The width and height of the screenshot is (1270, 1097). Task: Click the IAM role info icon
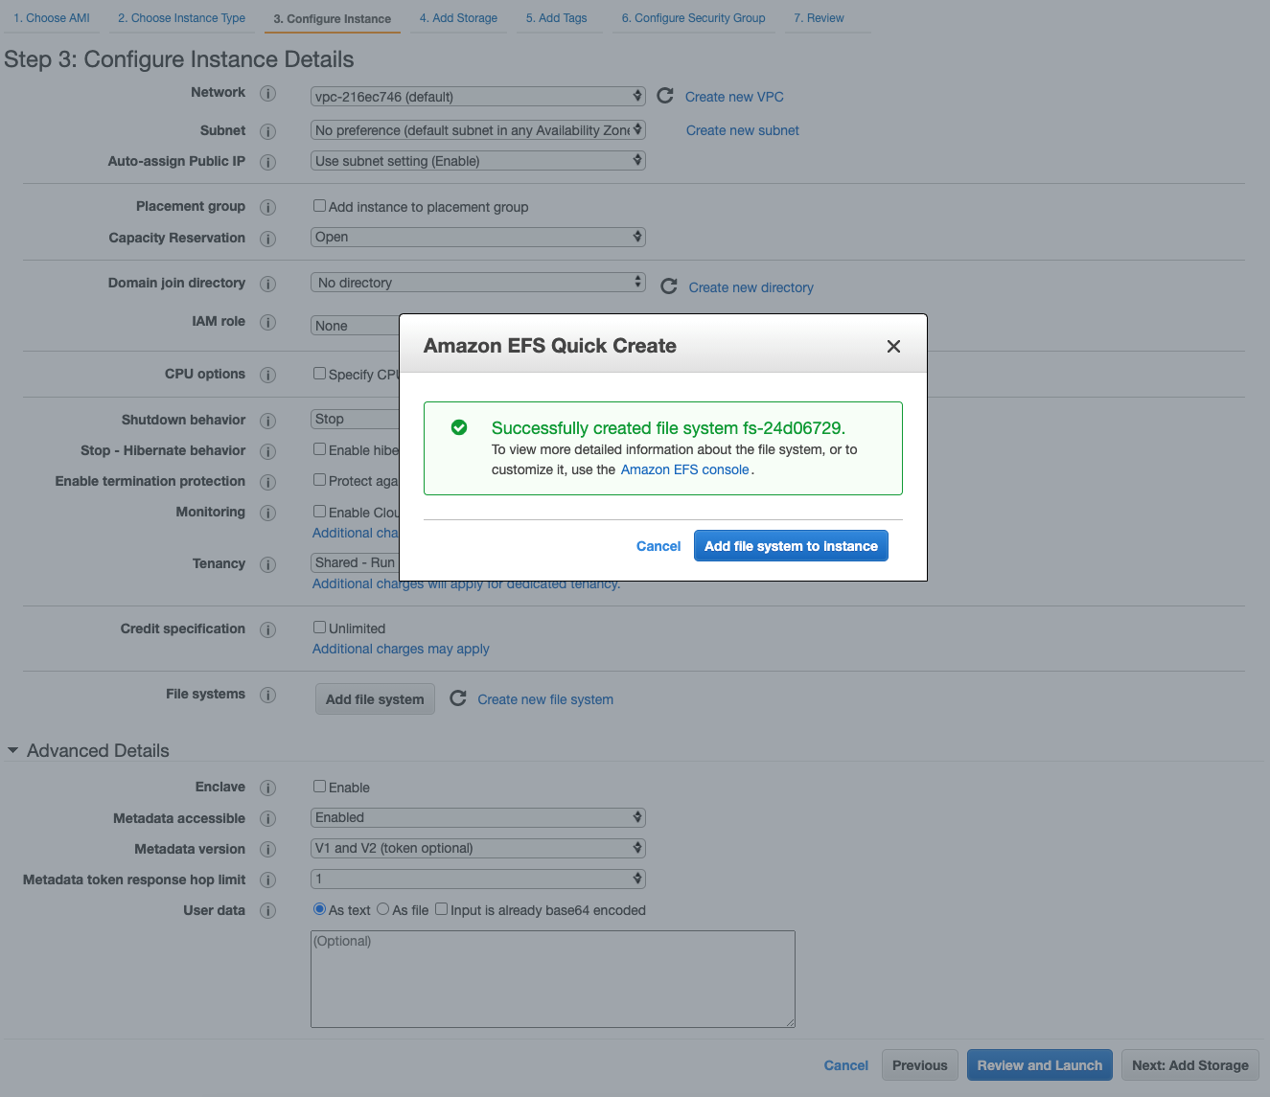click(268, 322)
